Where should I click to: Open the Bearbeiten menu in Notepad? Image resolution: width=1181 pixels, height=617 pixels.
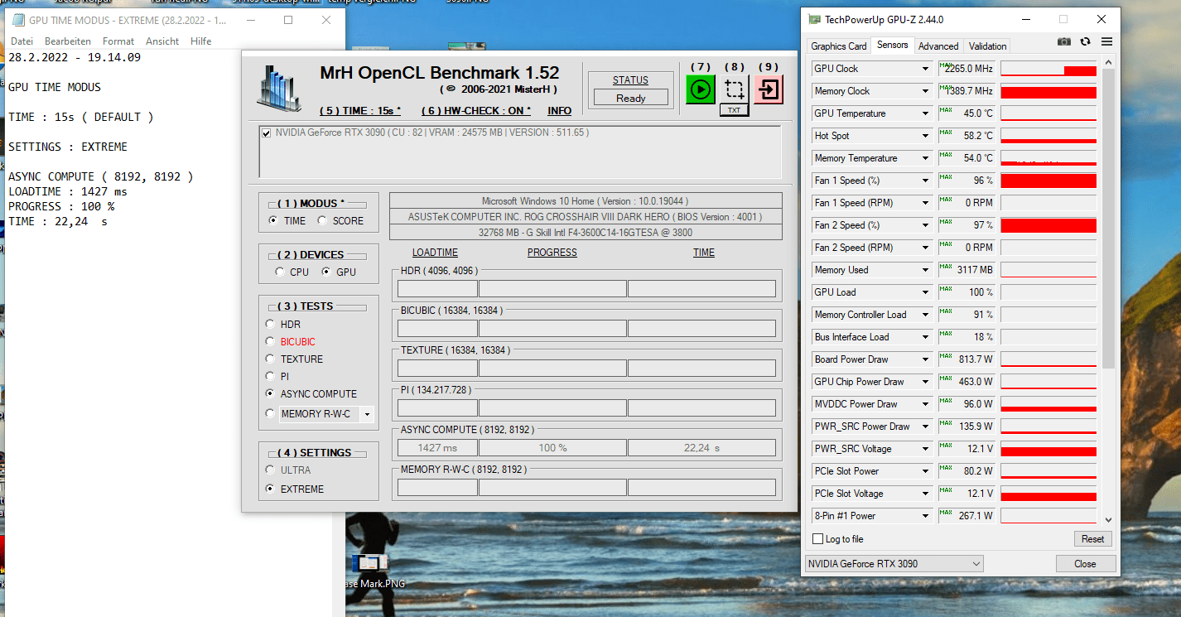[x=68, y=41]
